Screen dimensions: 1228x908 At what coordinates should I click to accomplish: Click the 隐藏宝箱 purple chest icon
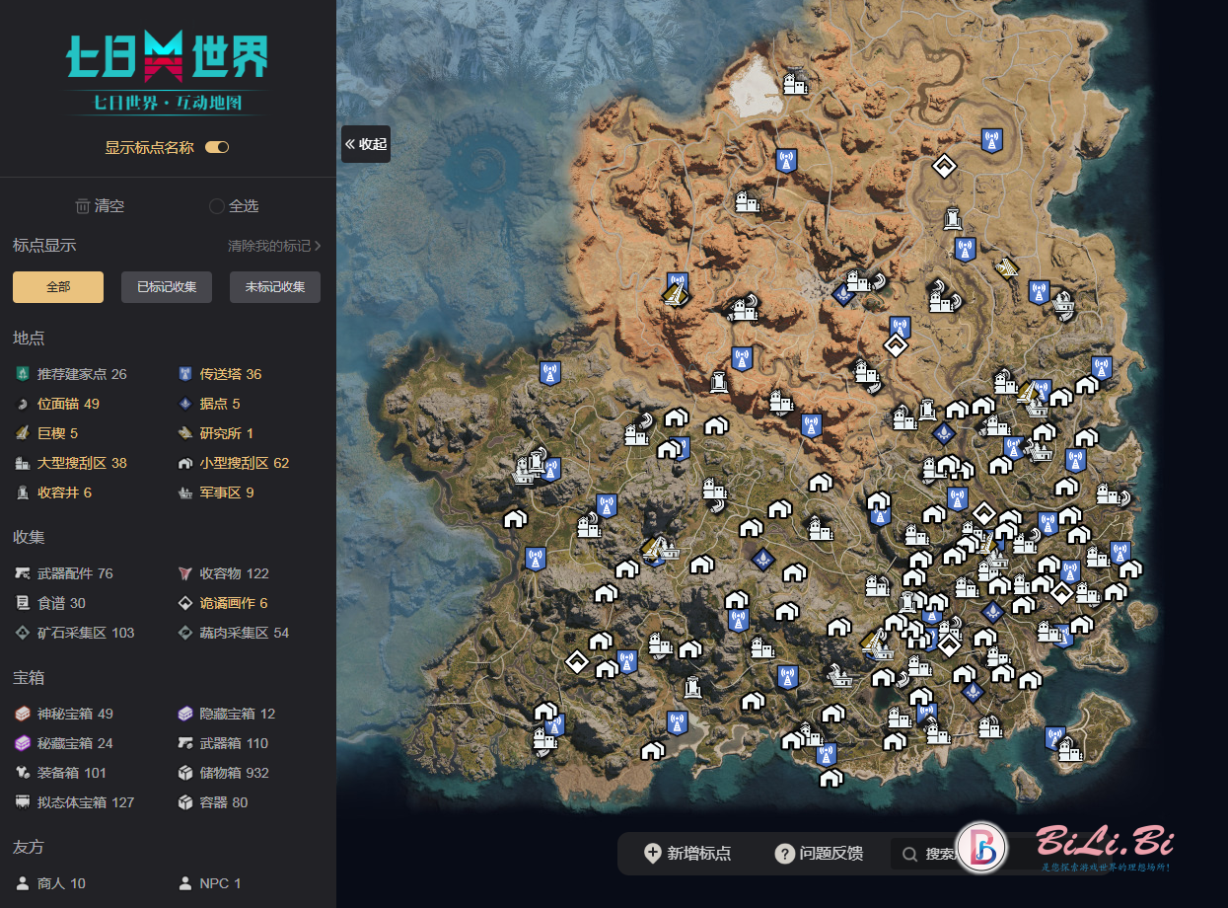click(x=184, y=714)
